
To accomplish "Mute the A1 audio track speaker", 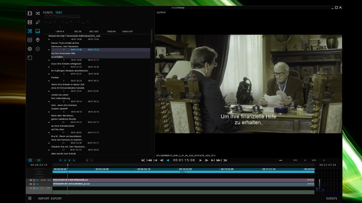I will (x=31, y=188).
